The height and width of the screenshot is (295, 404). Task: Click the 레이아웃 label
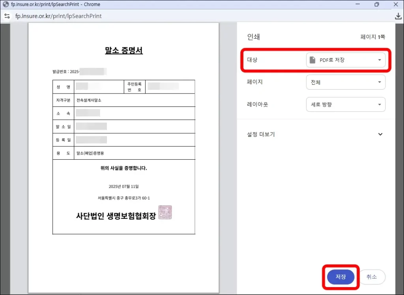257,105
